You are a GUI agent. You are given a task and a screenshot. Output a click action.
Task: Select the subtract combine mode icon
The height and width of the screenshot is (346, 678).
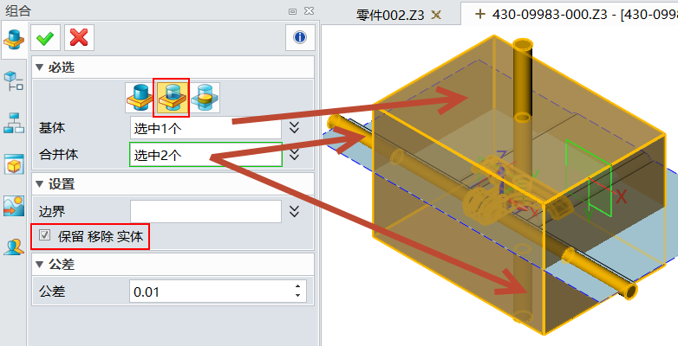coord(172,96)
